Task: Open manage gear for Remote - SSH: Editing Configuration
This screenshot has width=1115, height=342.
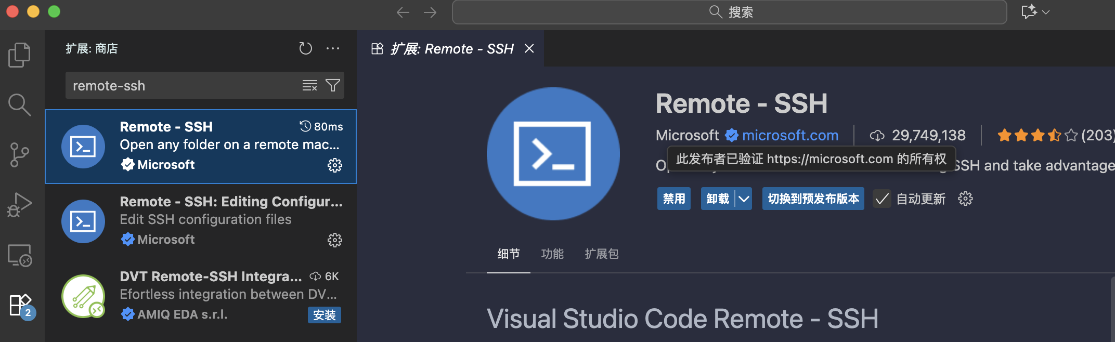Action: point(334,240)
